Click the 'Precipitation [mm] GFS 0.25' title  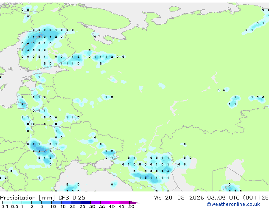pos(42,198)
